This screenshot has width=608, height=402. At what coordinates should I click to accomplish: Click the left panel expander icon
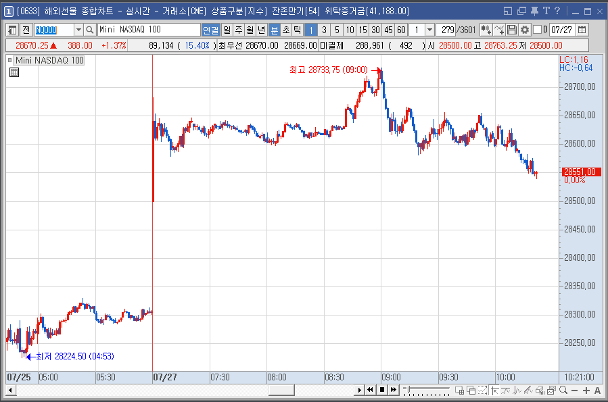click(12, 30)
